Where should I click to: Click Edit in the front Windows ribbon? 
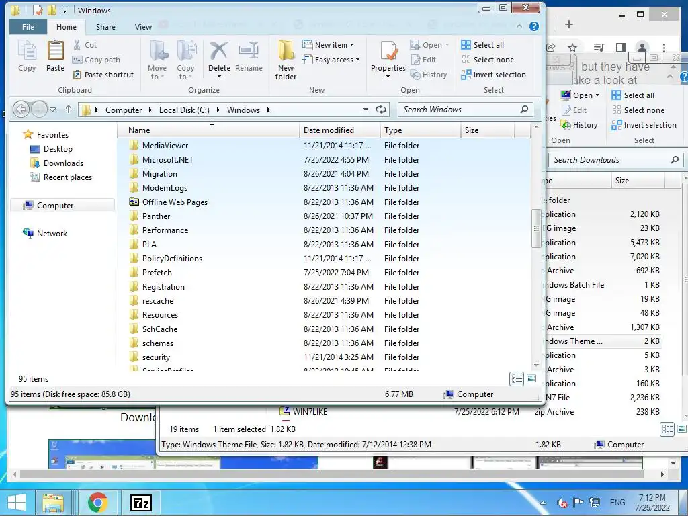(423, 60)
